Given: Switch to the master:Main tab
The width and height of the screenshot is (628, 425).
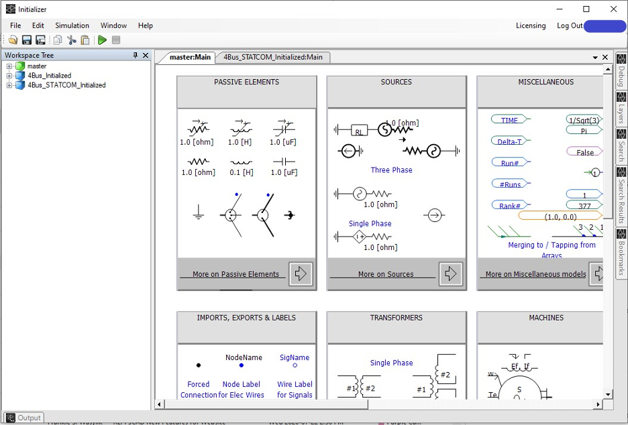Looking at the screenshot, I should [x=190, y=57].
